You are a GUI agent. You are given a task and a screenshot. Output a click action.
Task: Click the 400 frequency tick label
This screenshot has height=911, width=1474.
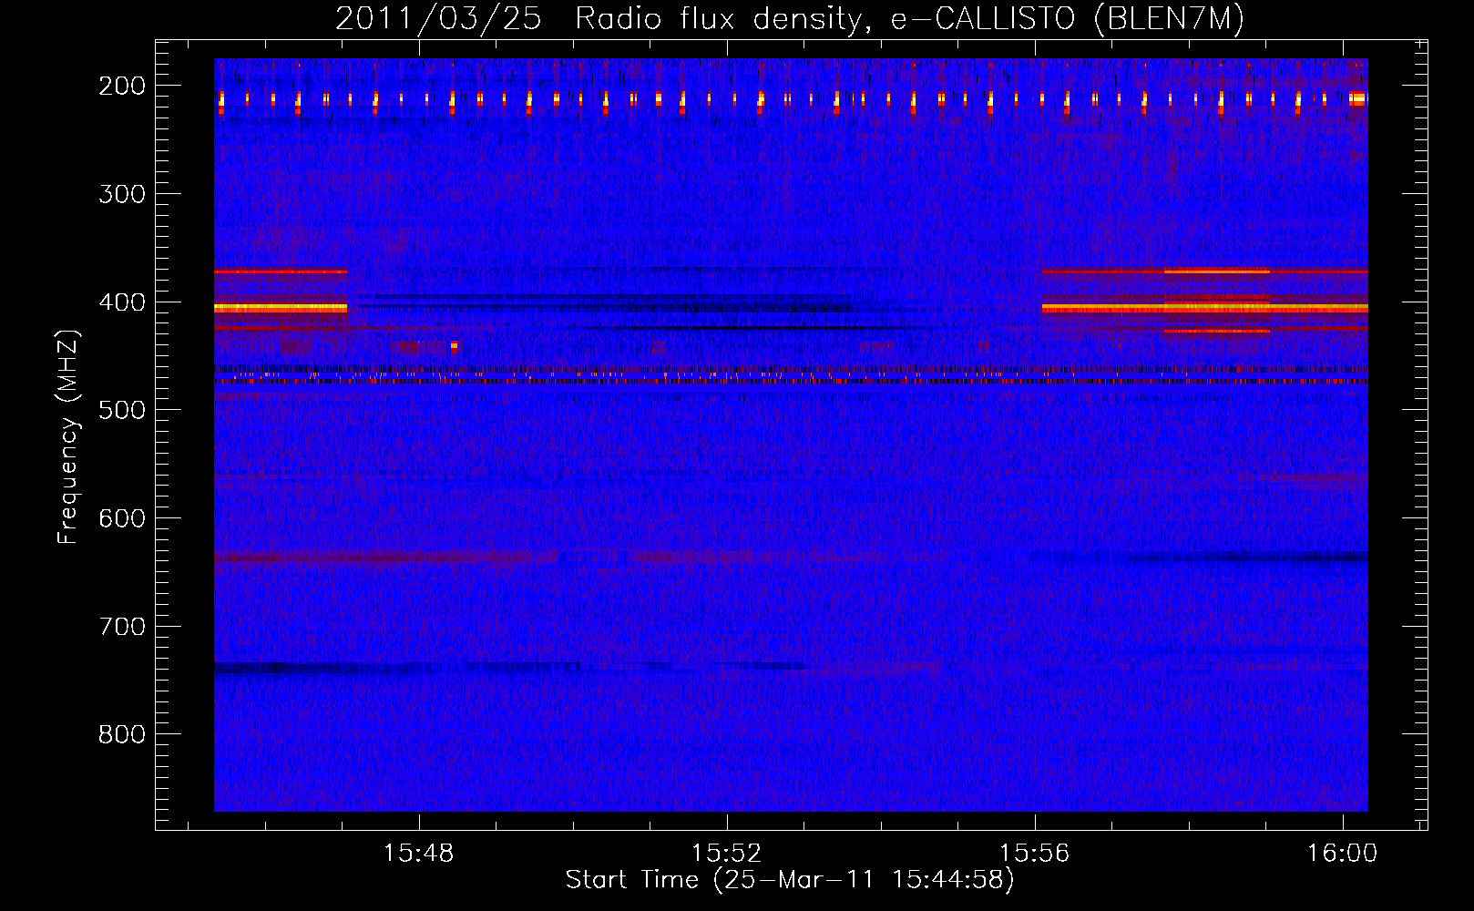pos(122,302)
